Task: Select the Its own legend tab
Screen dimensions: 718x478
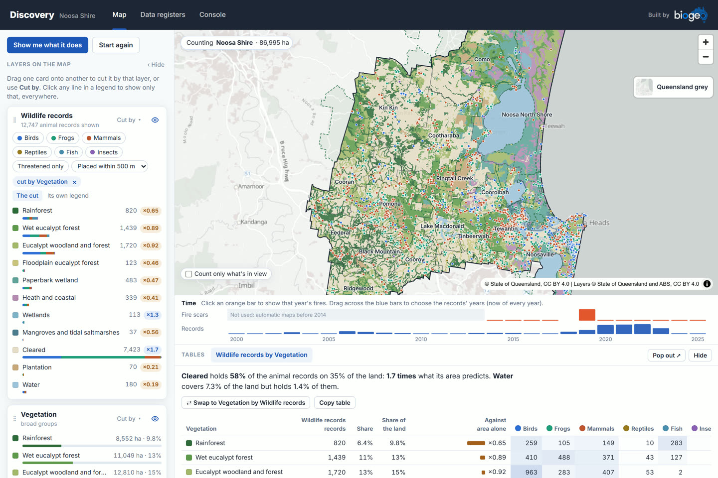Action: click(68, 196)
